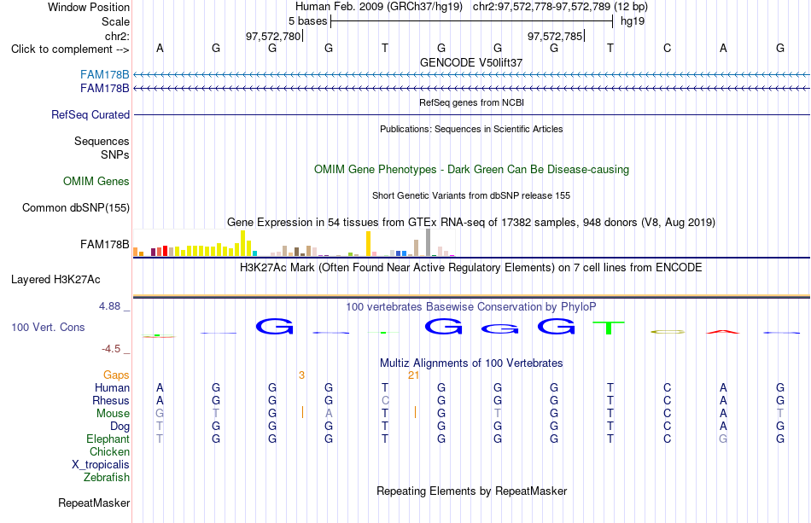Click the '5 bases' scale bar label
Screen dimensions: 811x523
pos(307,21)
